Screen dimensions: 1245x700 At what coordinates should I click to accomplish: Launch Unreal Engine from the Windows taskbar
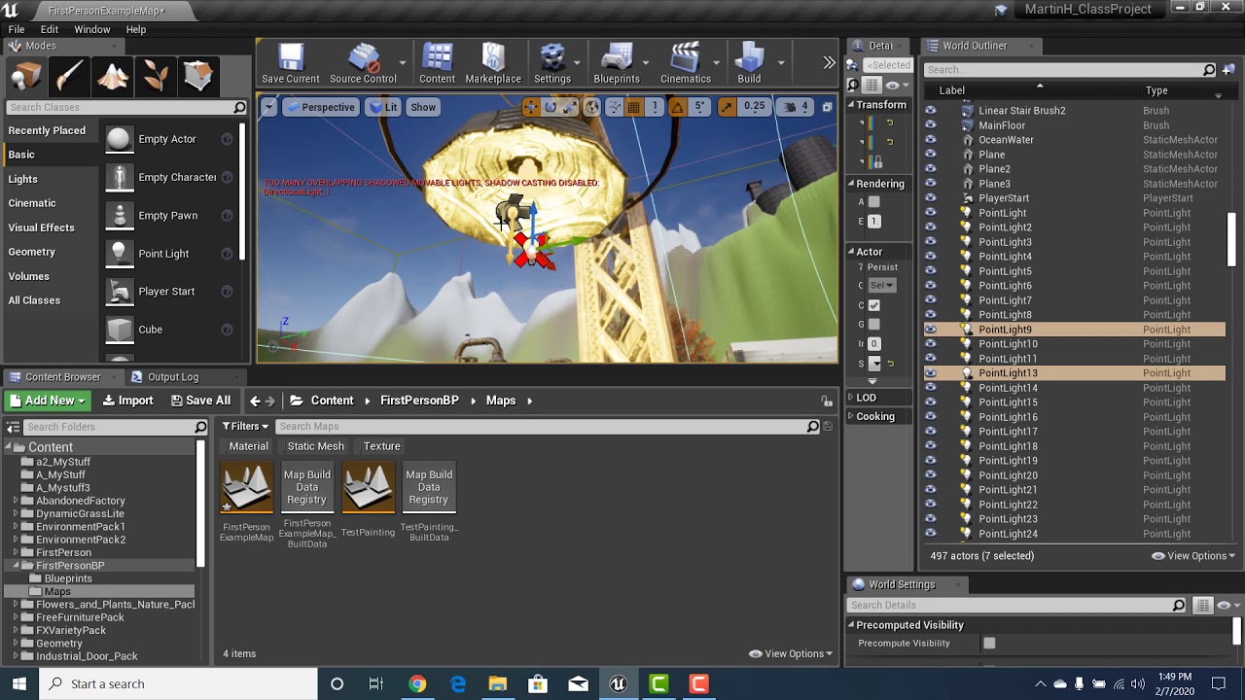(x=618, y=683)
